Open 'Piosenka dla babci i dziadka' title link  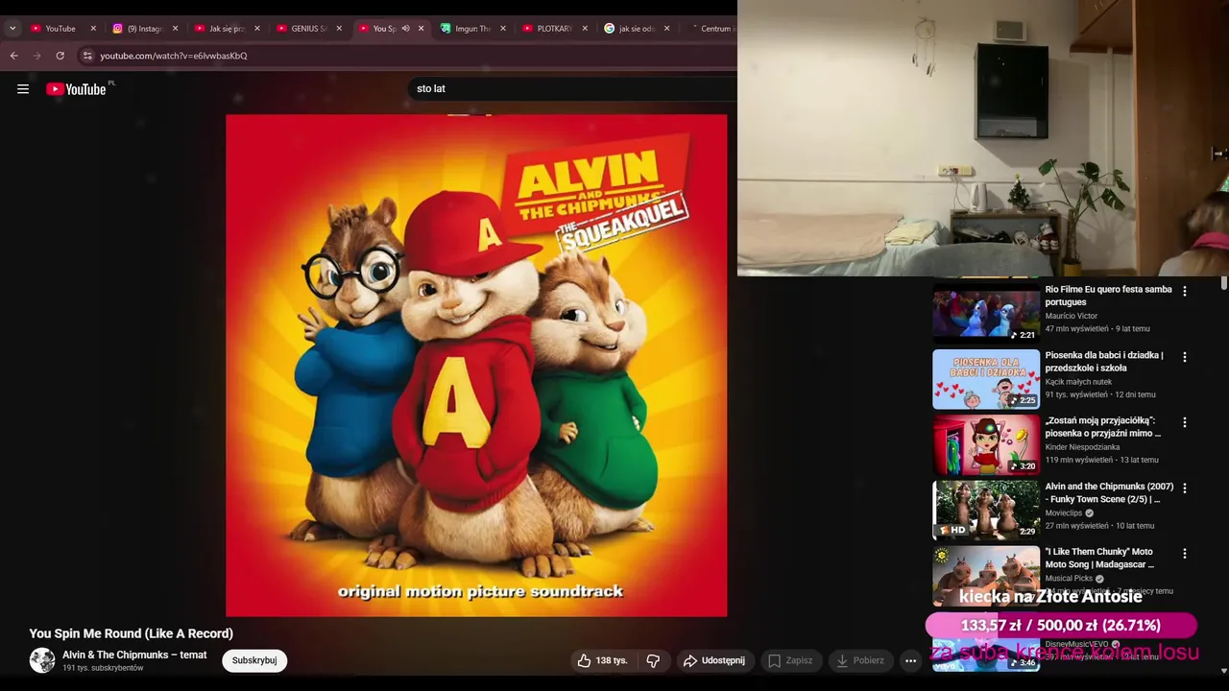tap(1104, 361)
